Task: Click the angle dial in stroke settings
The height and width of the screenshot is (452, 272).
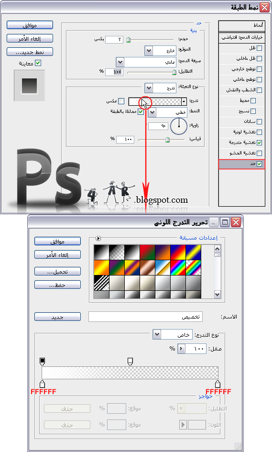Action: click(x=179, y=126)
